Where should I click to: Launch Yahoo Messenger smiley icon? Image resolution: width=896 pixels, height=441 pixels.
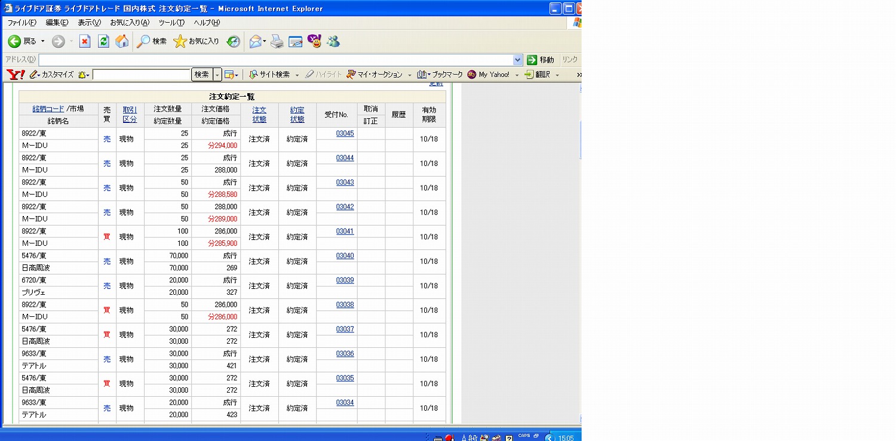(x=314, y=41)
